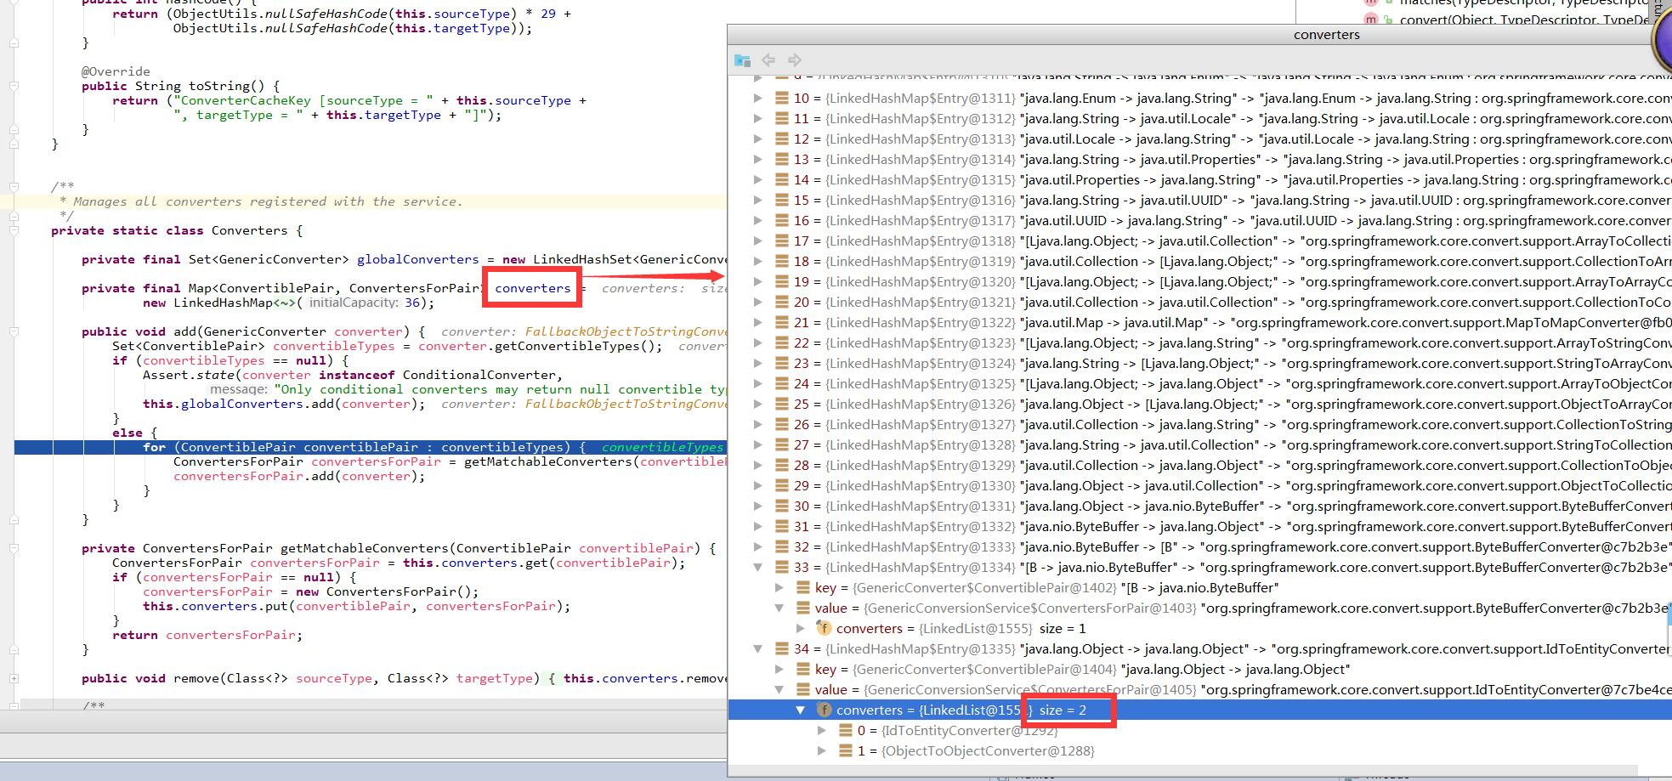Viewport: 1672px width, 781px height.
Task: Expand the folded remove() method in gutter
Action: 14,678
